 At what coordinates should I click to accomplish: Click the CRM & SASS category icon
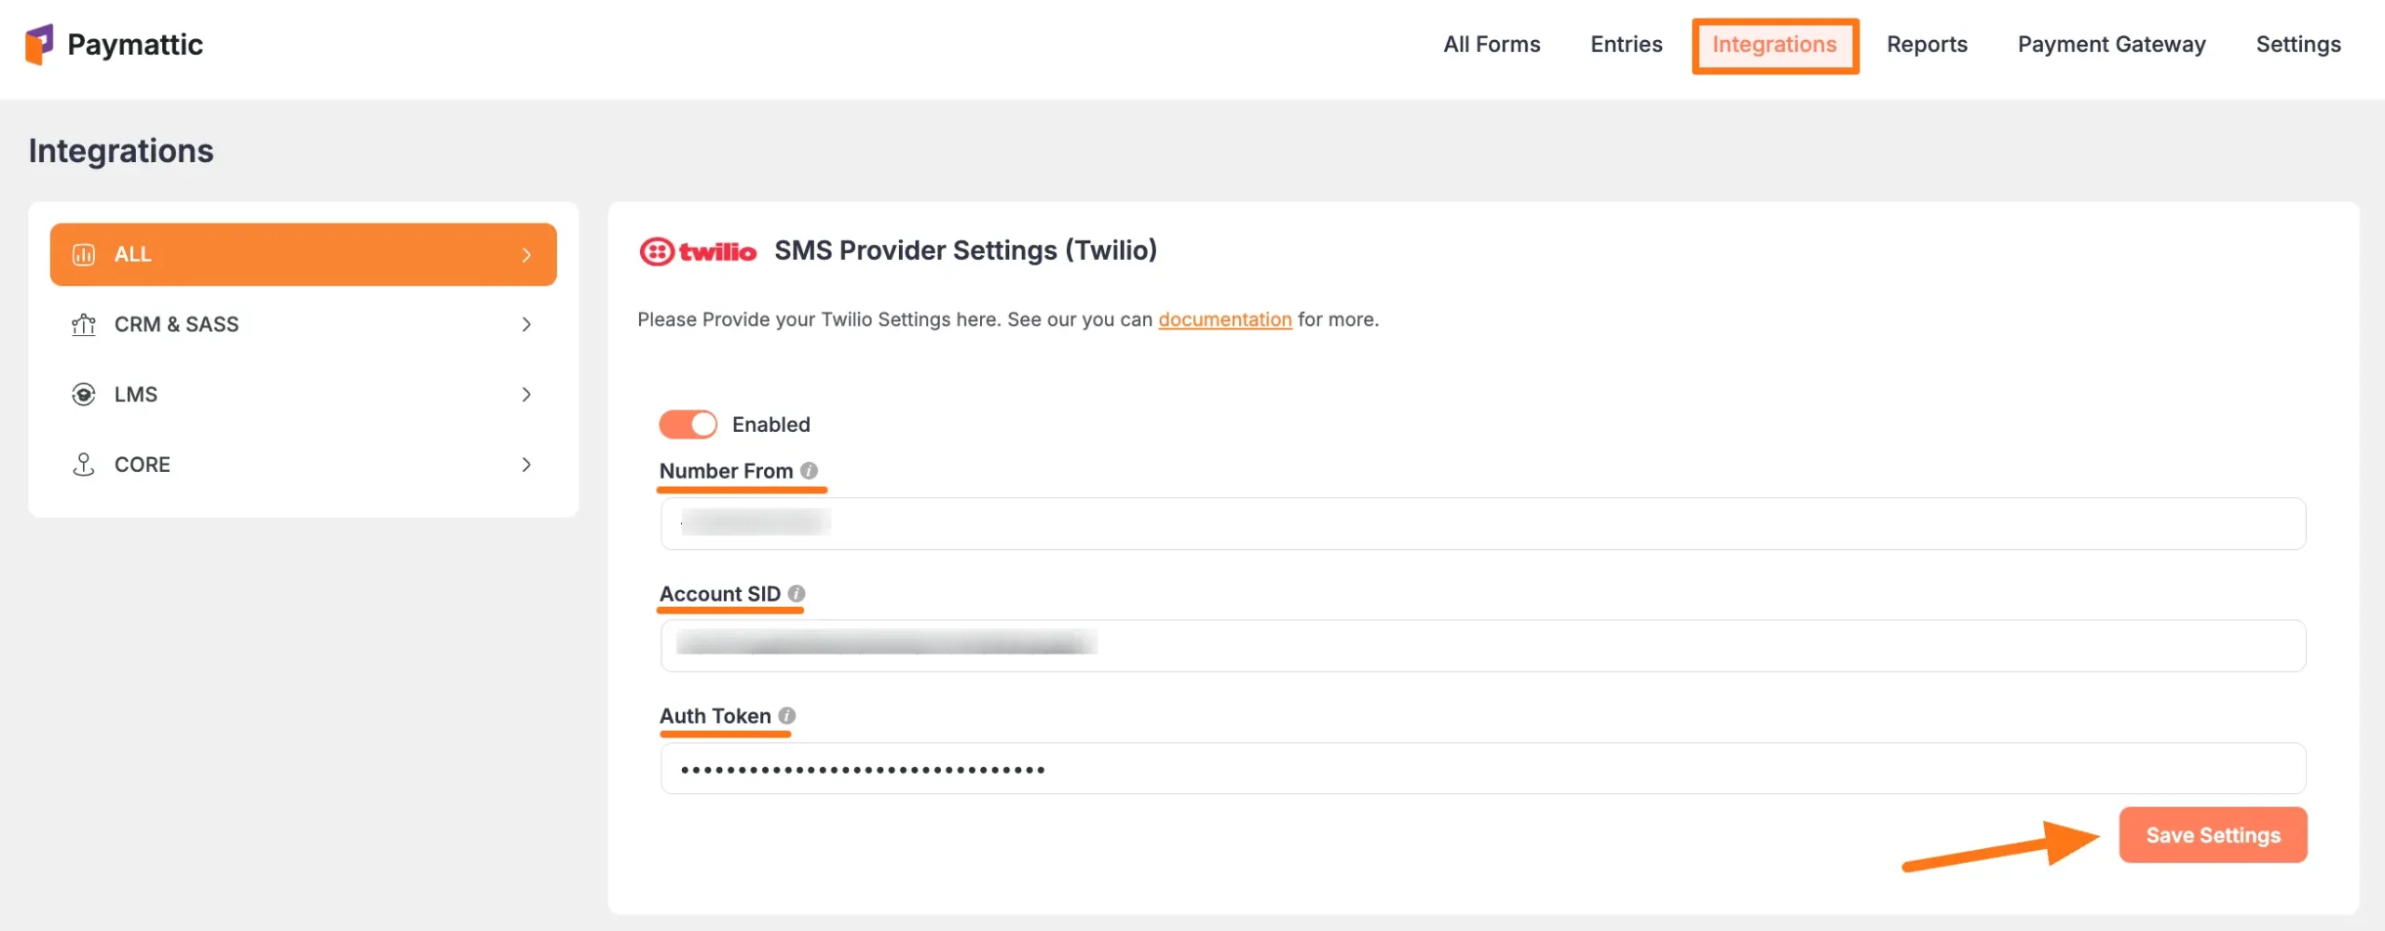84,325
